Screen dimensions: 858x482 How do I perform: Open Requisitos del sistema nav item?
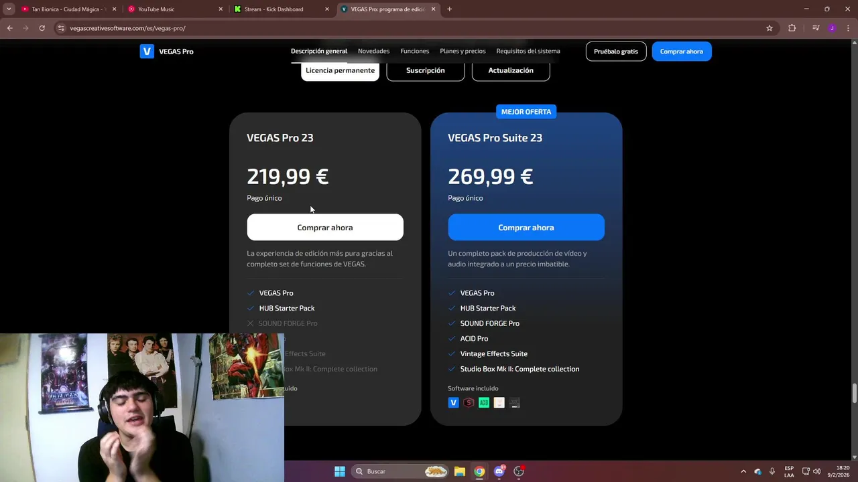click(528, 51)
